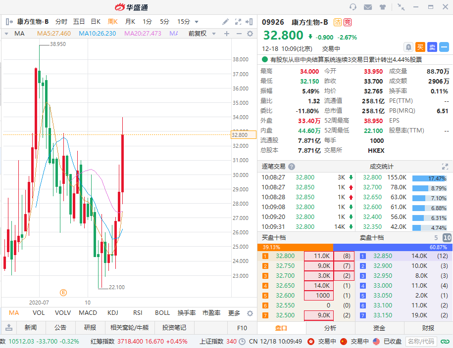453x348 pixels.
Task: Remove stock from watchlist minus button
Action: click(x=444, y=47)
